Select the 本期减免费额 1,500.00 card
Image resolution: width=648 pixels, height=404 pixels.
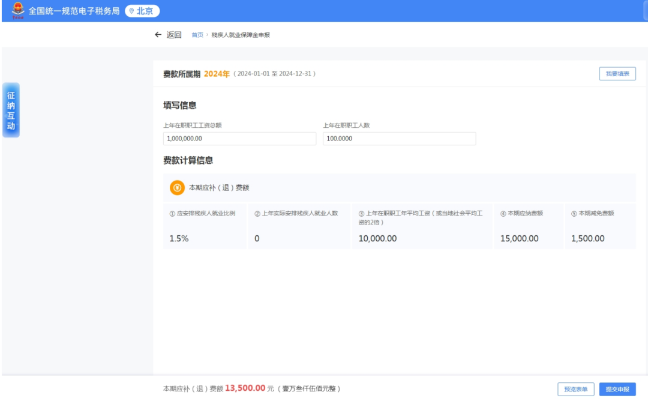600,226
